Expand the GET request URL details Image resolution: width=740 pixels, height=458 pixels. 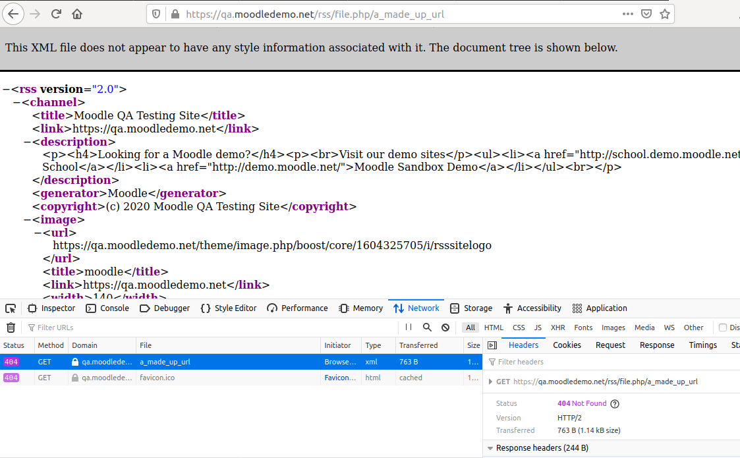490,382
